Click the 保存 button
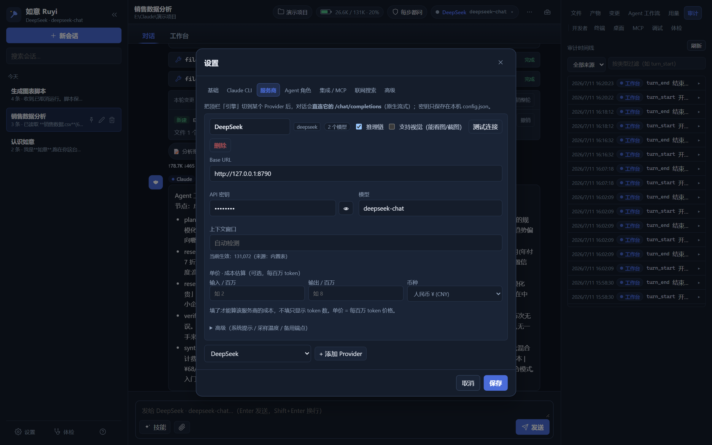The height and width of the screenshot is (445, 712). pyautogui.click(x=495, y=383)
